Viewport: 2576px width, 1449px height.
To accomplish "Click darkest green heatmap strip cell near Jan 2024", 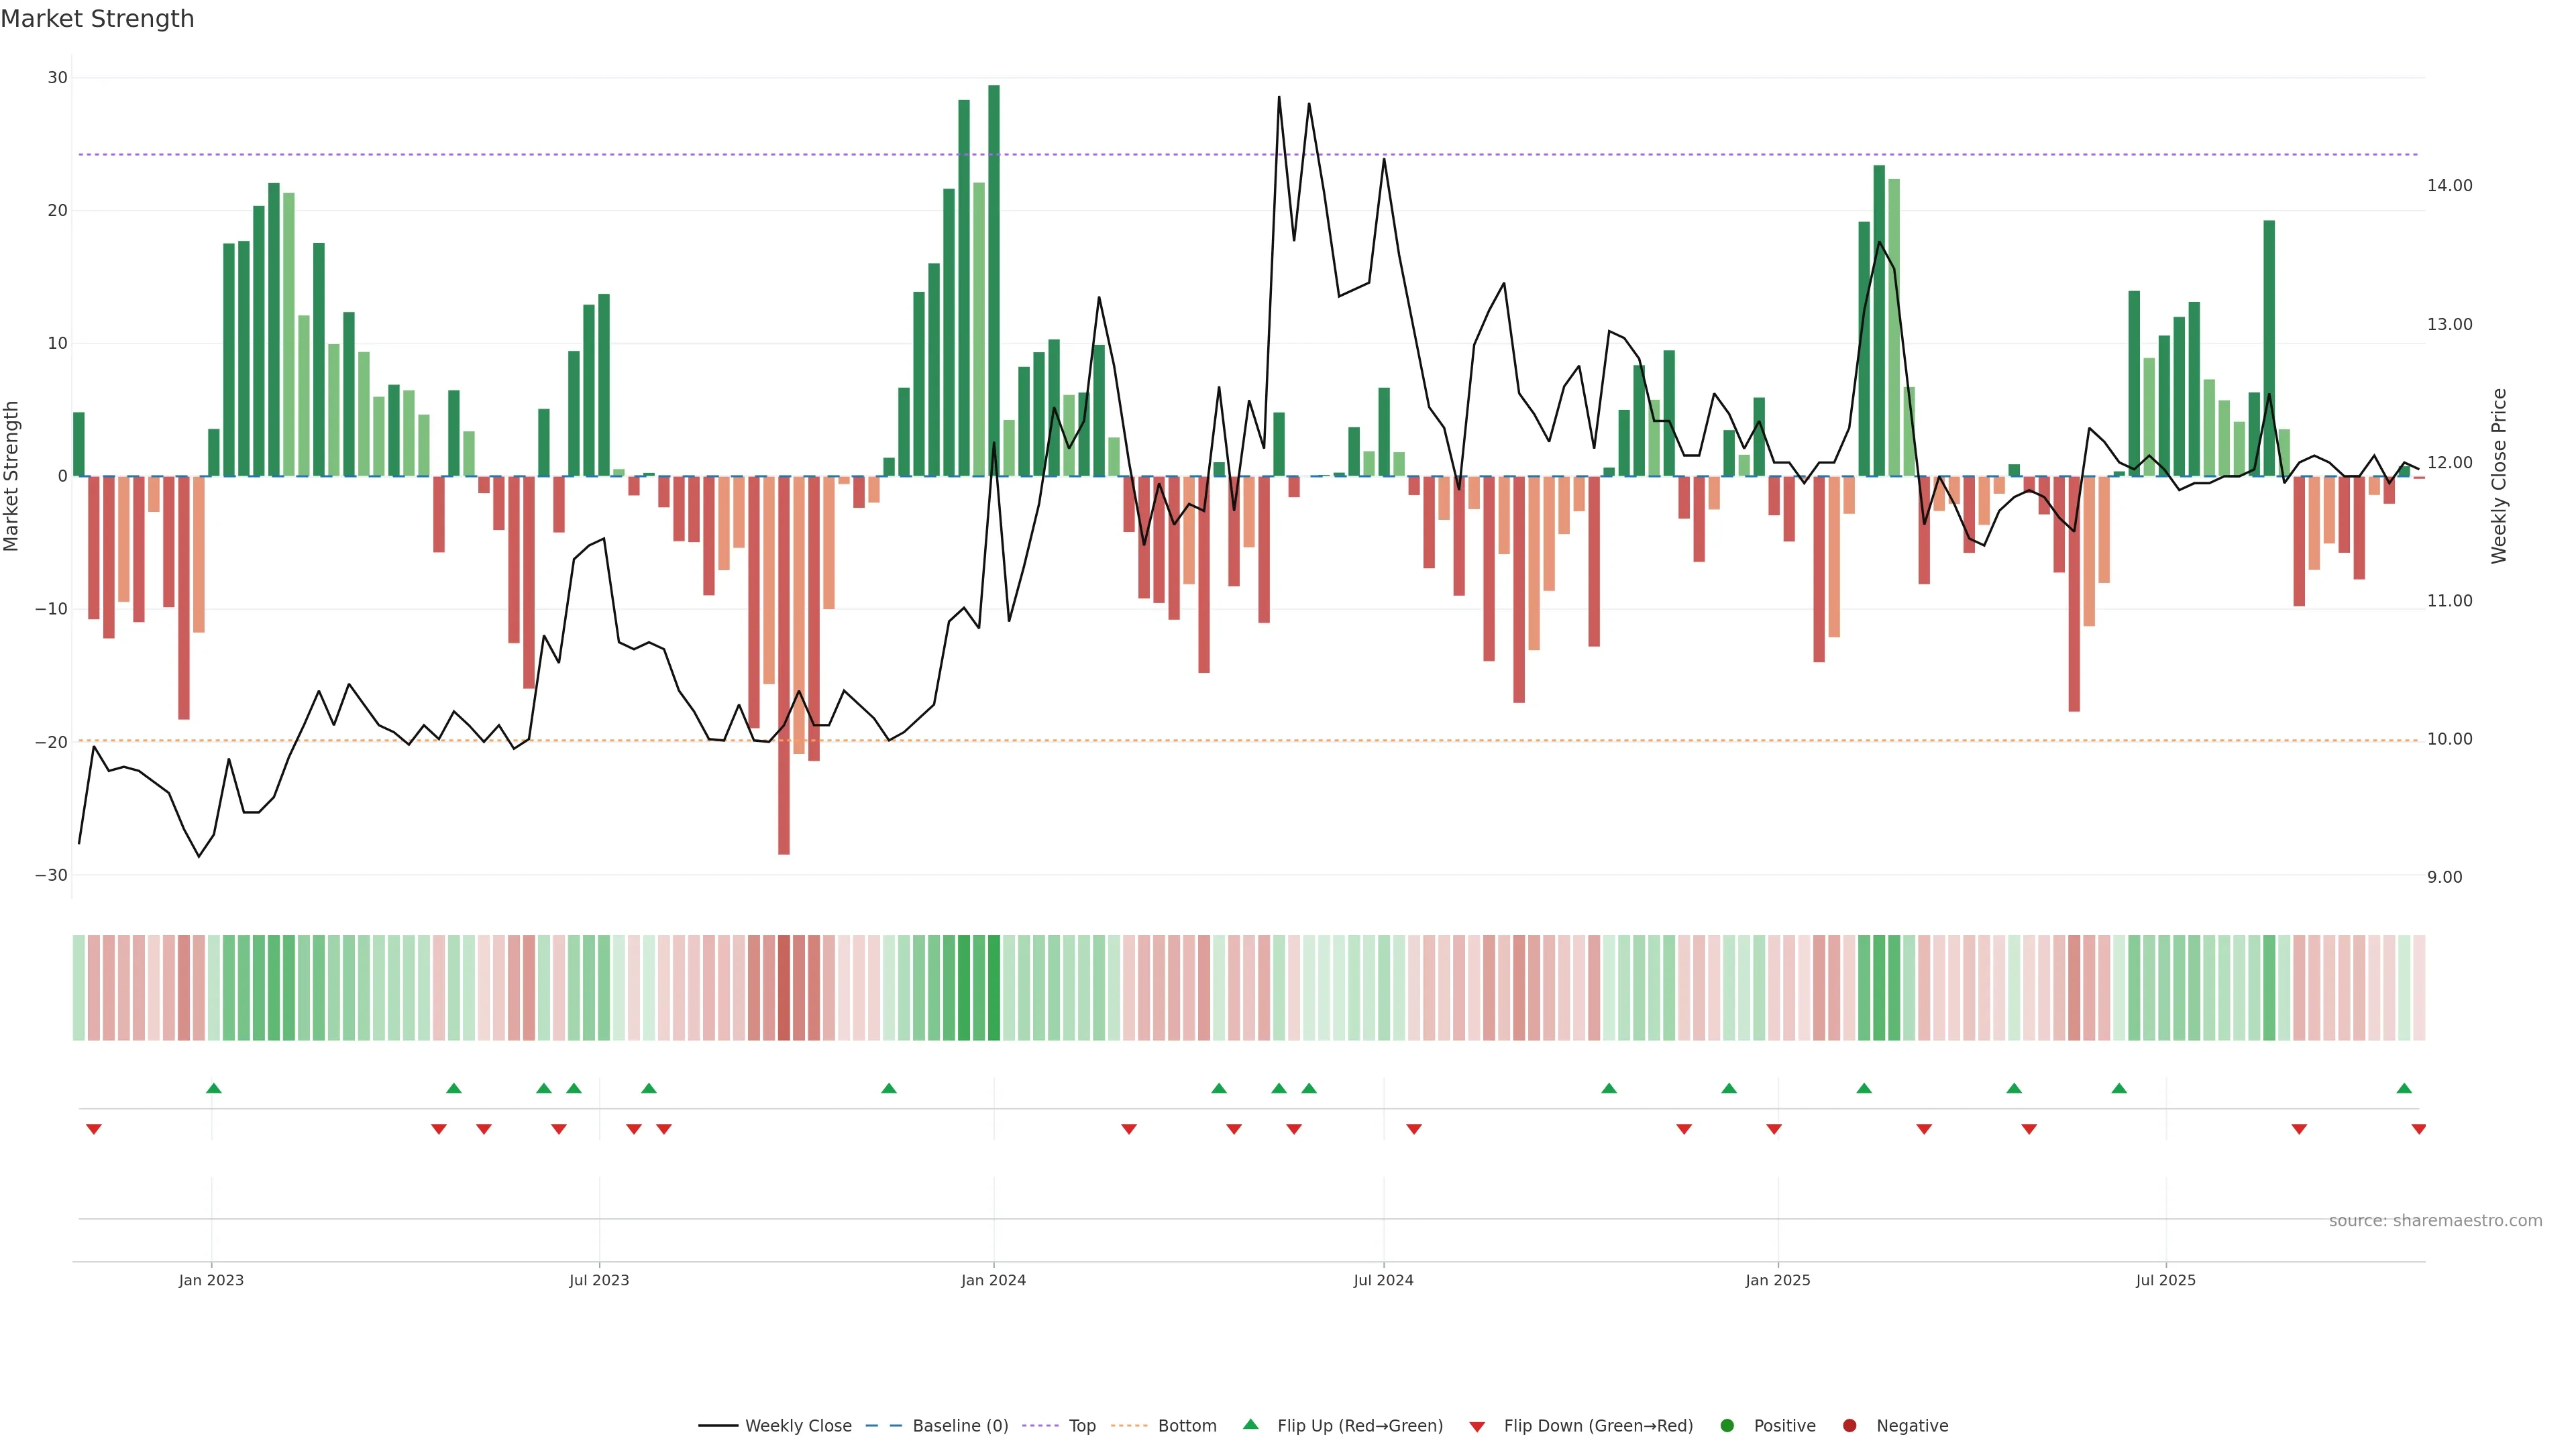I will [994, 988].
